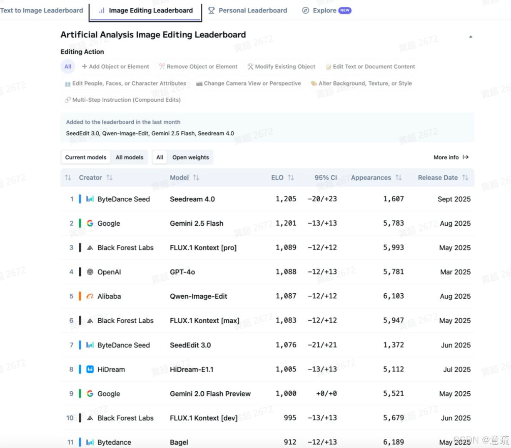Select the GPT-4o model name
Screen dimensions: 511x448
click(x=182, y=272)
